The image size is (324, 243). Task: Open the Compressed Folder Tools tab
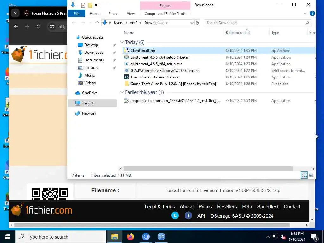[165, 14]
